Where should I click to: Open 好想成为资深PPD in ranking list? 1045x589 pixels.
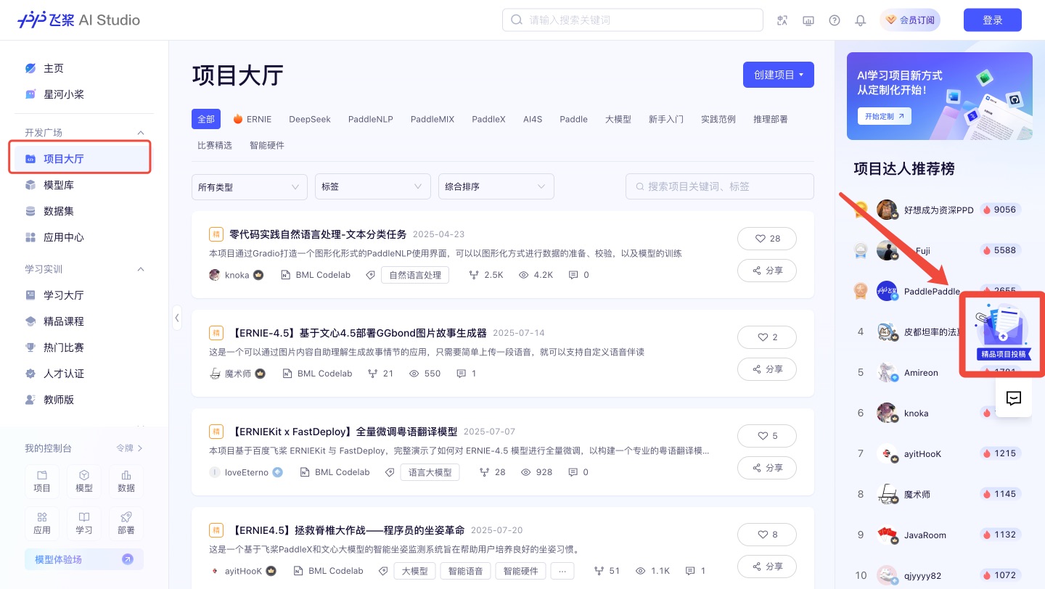click(x=938, y=210)
